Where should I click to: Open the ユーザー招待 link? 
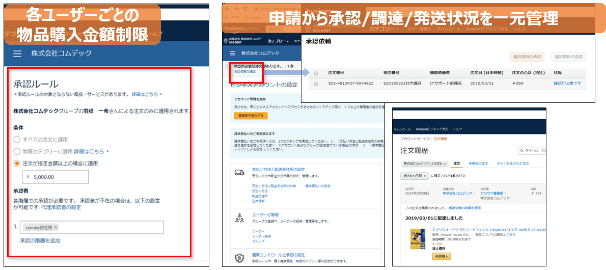coord(261,236)
